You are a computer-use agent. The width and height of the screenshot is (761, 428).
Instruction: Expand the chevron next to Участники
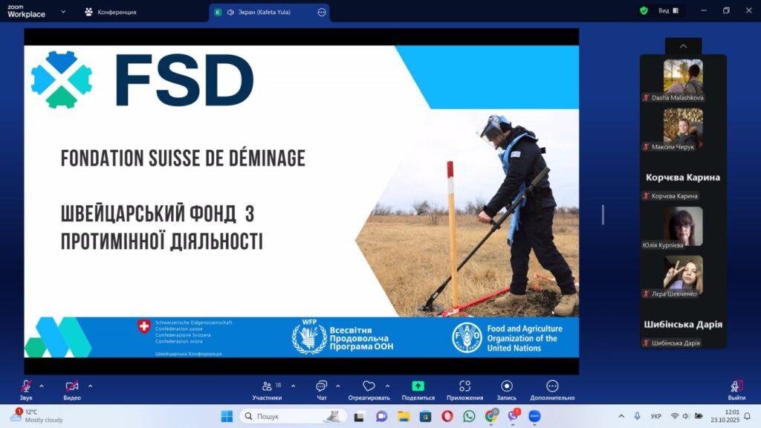pyautogui.click(x=293, y=386)
